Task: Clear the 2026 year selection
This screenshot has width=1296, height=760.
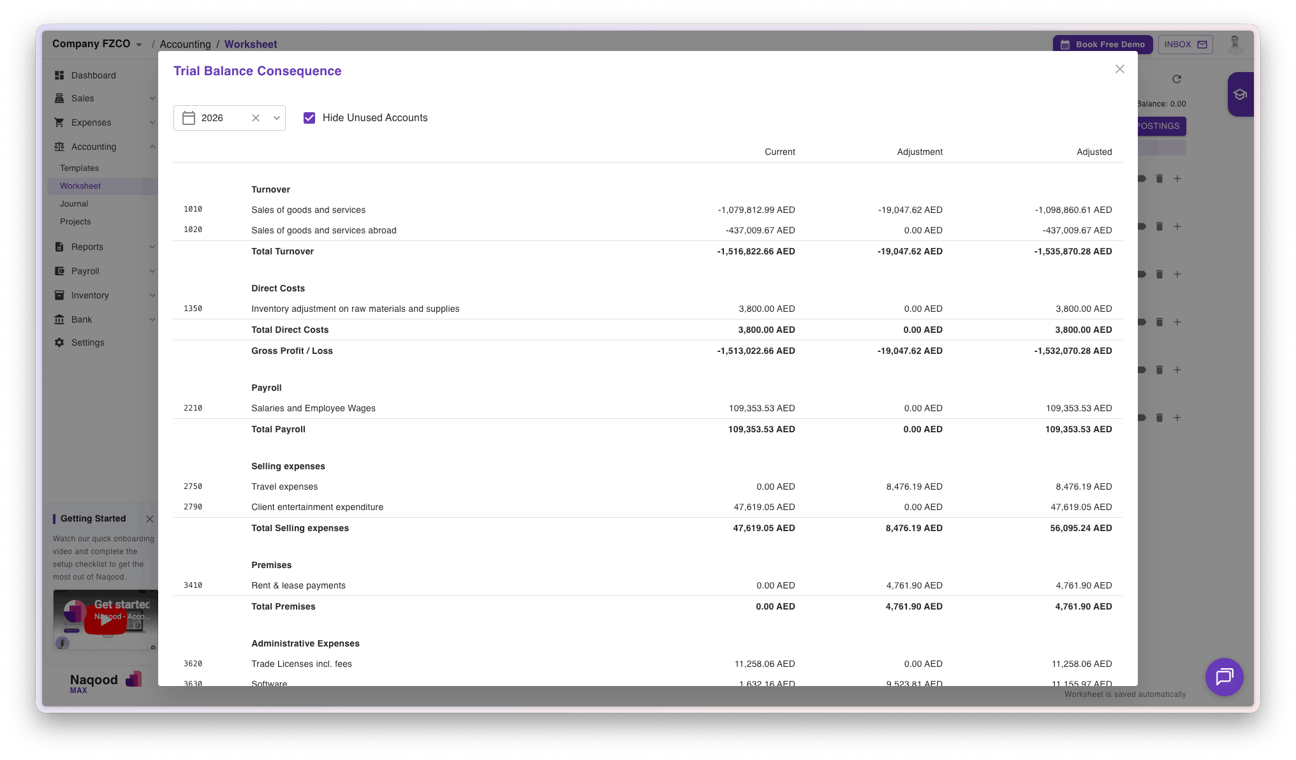Action: click(256, 118)
